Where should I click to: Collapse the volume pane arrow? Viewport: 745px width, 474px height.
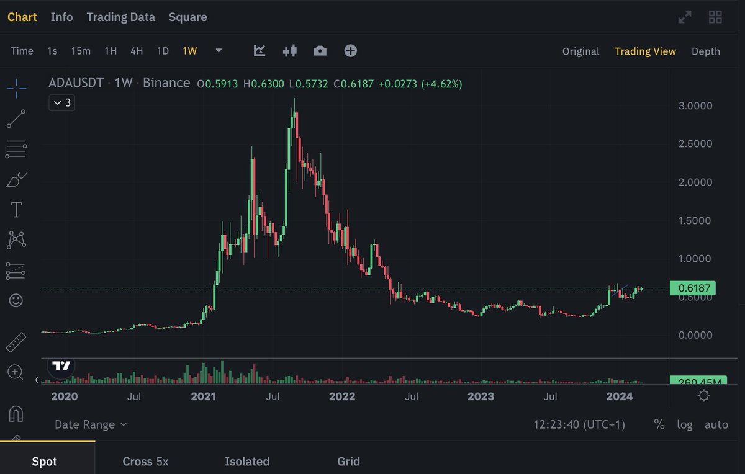click(x=37, y=380)
